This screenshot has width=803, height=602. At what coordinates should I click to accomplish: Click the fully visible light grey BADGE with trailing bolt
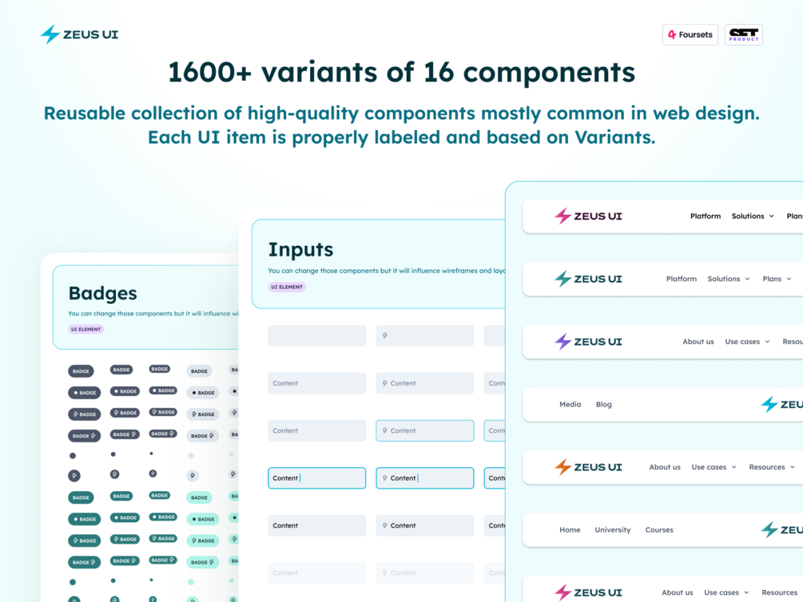click(203, 436)
